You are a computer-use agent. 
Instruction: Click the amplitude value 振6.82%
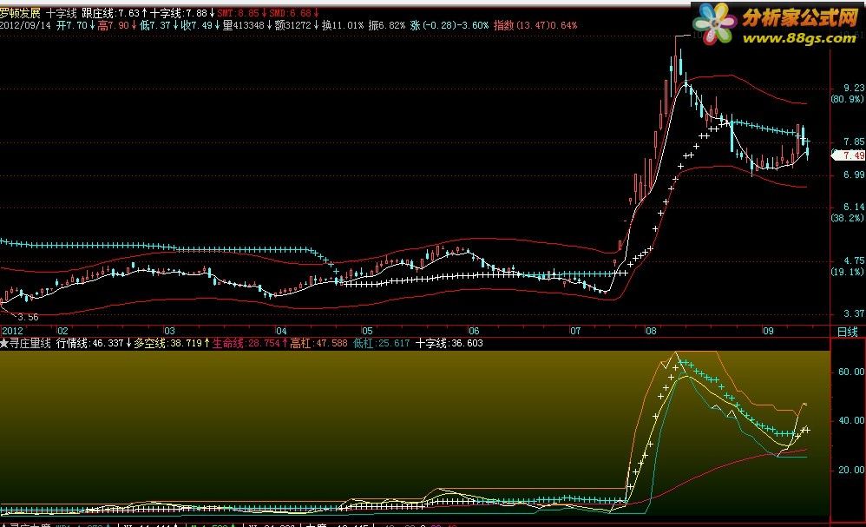[x=387, y=25]
